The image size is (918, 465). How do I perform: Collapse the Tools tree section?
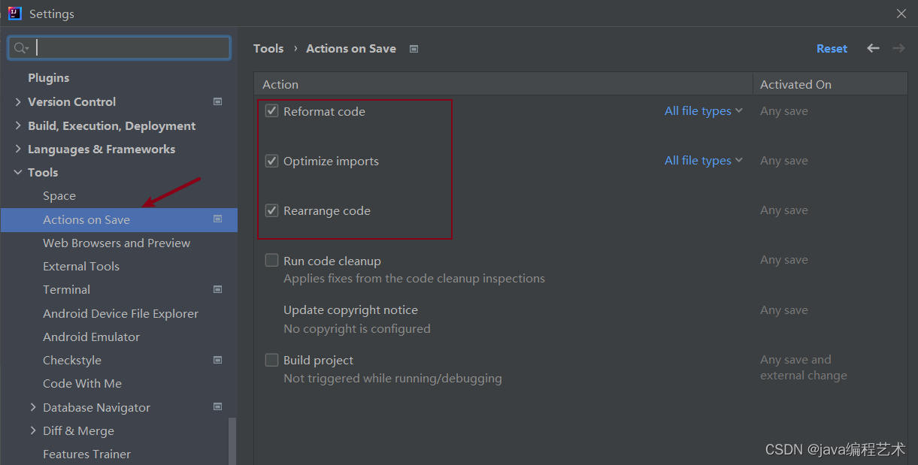[17, 172]
